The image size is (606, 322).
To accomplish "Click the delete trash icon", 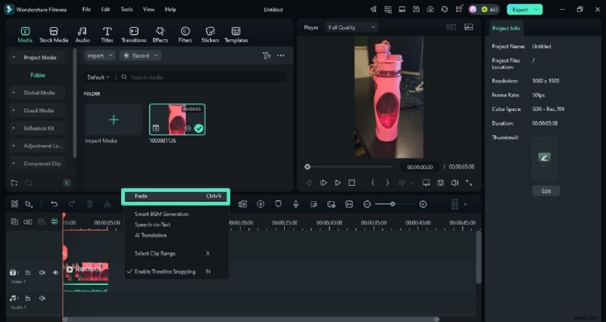I will click(89, 204).
